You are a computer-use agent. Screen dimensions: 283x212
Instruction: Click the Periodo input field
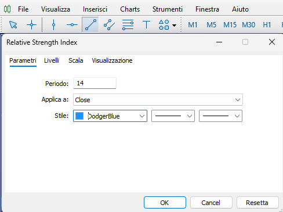(x=95, y=83)
